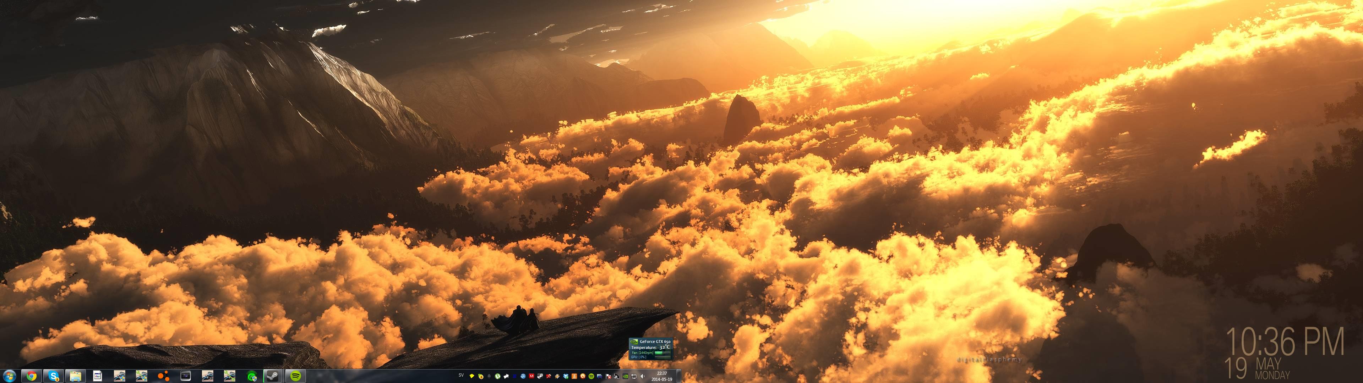The width and height of the screenshot is (1363, 383).
Task: Open Action Center flag with red X
Action: click(x=609, y=376)
